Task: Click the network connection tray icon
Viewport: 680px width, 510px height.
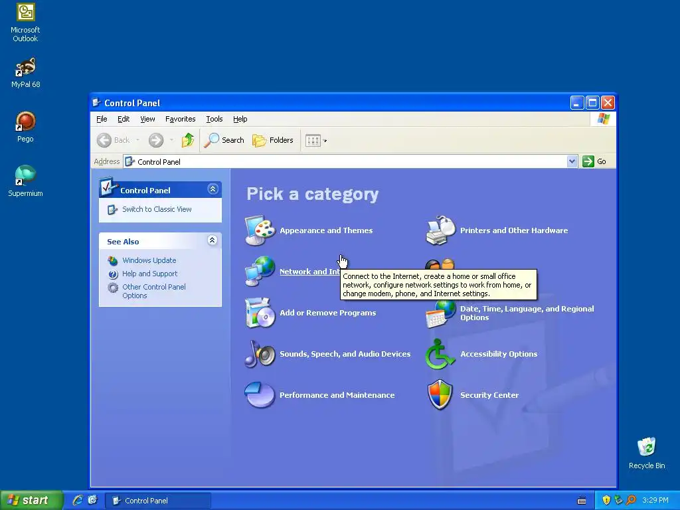Action: pos(618,500)
